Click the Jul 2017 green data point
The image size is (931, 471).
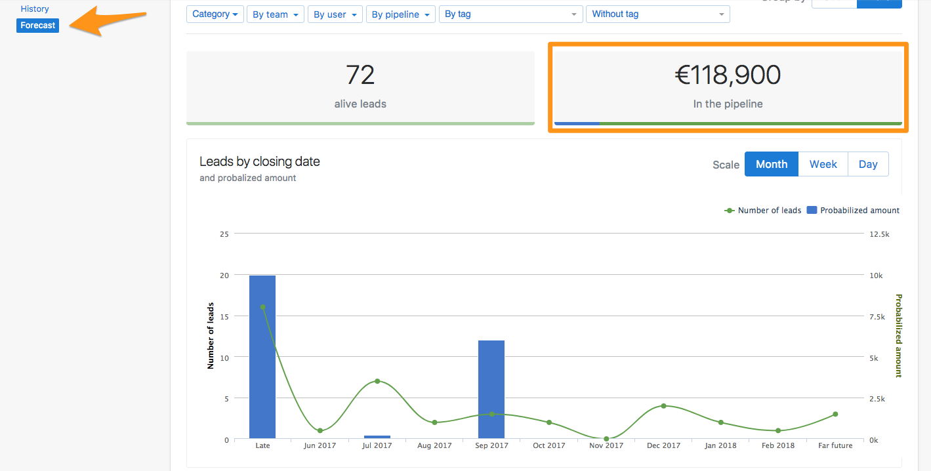(377, 381)
